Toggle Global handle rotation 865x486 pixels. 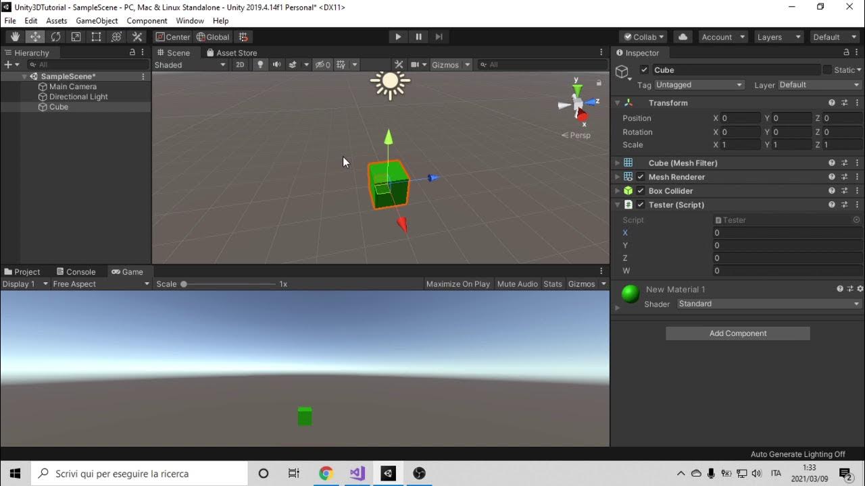(x=213, y=37)
